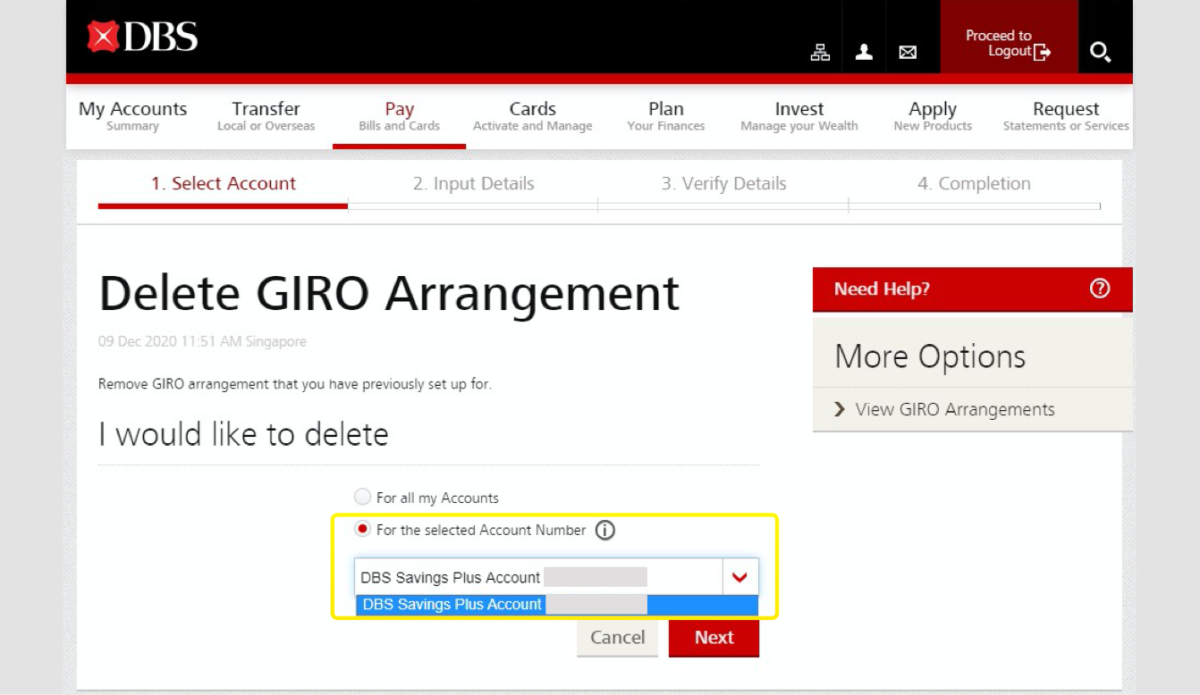
Task: Open the My Accounts menu
Action: click(133, 116)
